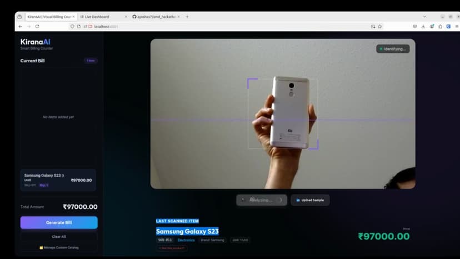Close the KiranaAI tab
Image resolution: width=460 pixels, height=259 pixels.
[x=73, y=17]
